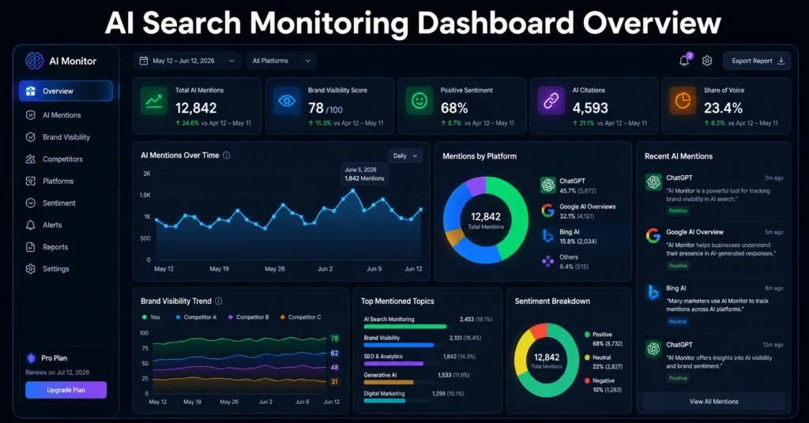Viewport: 809px width, 423px height.
Task: Open the date range May 12 – Jun 12 dropdown
Action: pos(186,61)
